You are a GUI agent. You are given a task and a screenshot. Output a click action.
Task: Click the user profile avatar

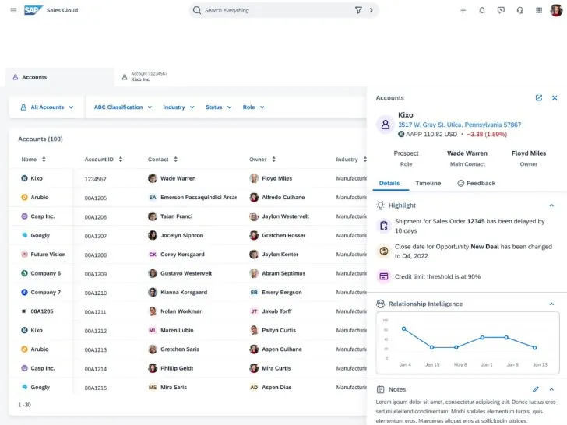(x=556, y=10)
